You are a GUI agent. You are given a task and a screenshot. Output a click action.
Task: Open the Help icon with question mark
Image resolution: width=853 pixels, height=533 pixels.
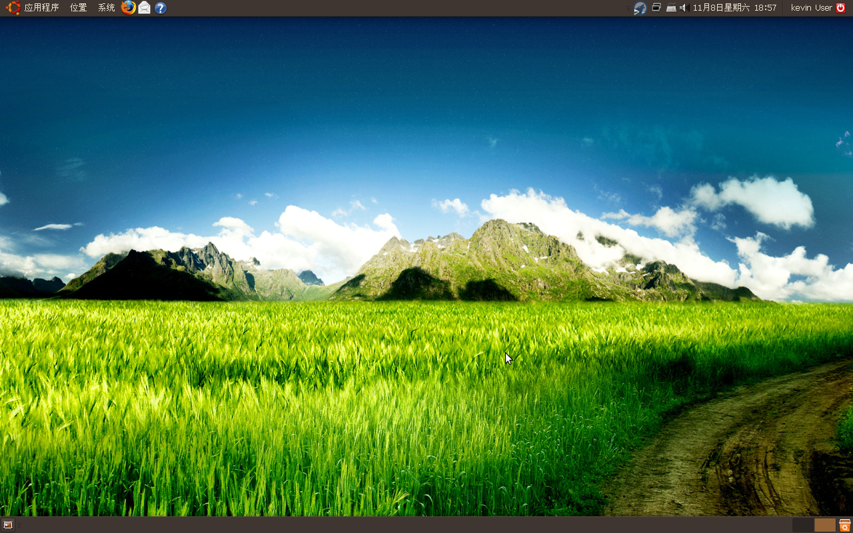(161, 8)
